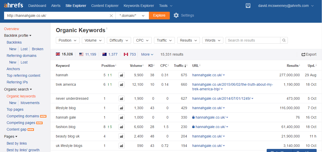Click info icon beside KD header
The width and height of the screenshot is (322, 152).
tap(154, 65)
